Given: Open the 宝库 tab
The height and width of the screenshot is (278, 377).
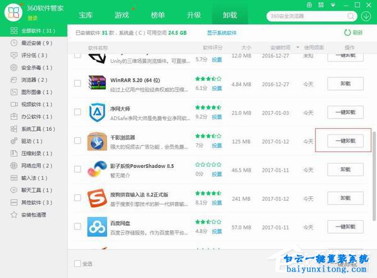Looking at the screenshot, I should [x=86, y=15].
